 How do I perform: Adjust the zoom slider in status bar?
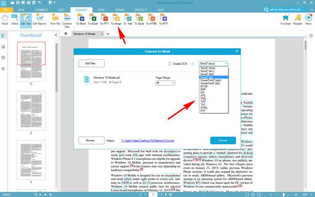283,195
